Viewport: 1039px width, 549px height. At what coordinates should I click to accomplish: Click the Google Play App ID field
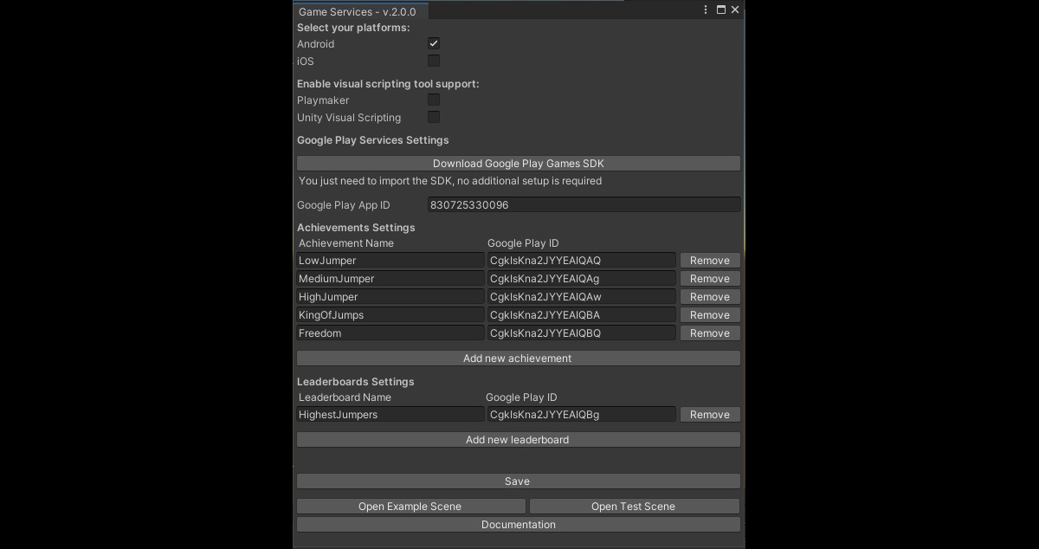pyautogui.click(x=584, y=205)
